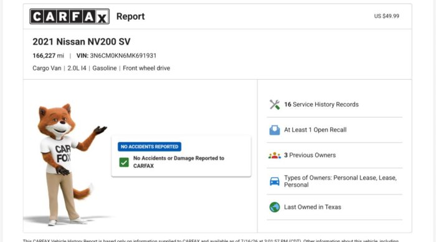Click the CARFAX logo
Image resolution: width=436 pixels, height=242 pixels.
70,16
